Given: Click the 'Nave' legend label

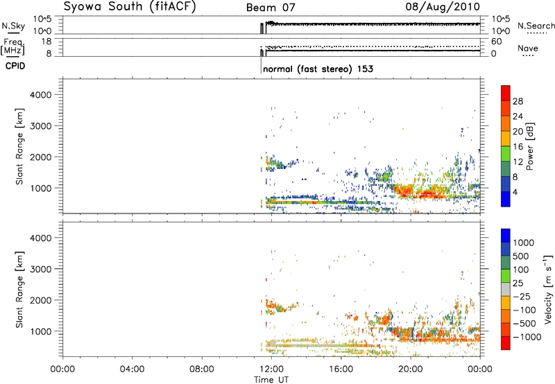Looking at the screenshot, I should (x=528, y=48).
